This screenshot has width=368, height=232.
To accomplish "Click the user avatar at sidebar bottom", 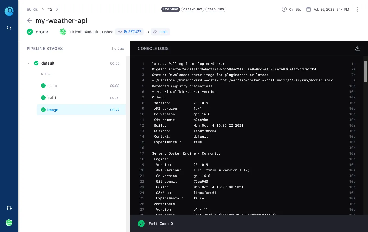I will pyautogui.click(x=9, y=223).
